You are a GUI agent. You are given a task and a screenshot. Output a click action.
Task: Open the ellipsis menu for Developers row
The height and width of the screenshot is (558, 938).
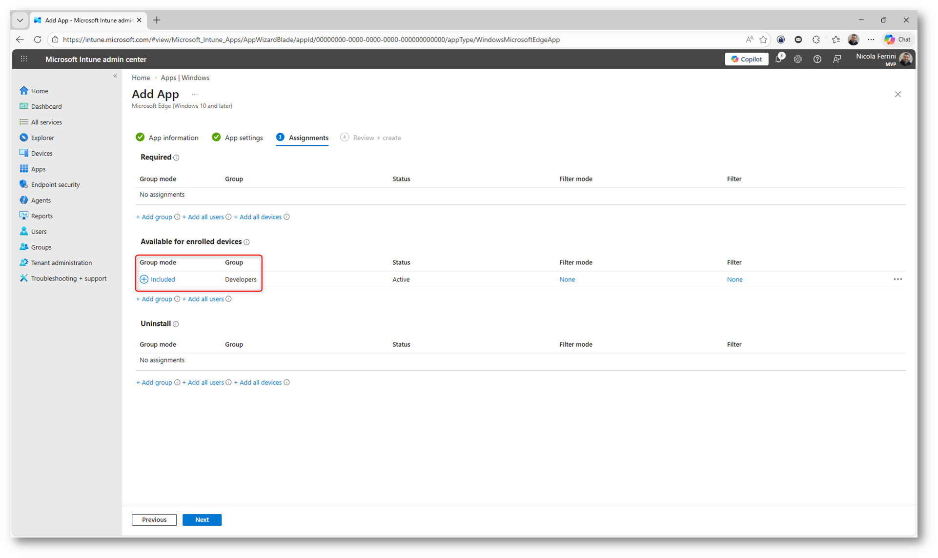point(897,279)
